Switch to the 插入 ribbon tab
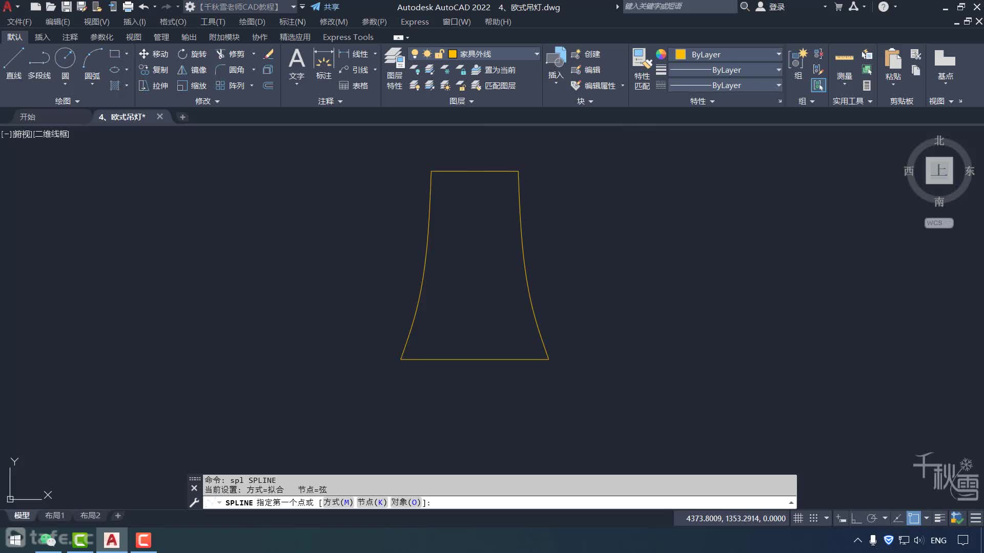The image size is (984, 553). point(42,37)
